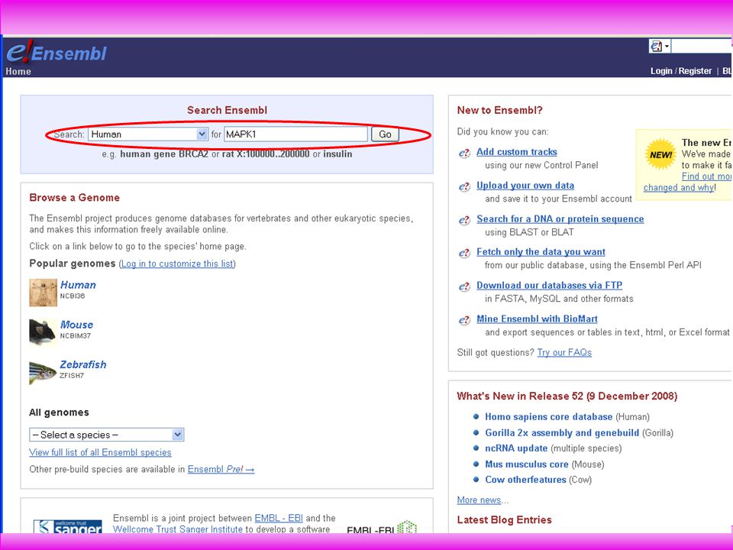733x550 pixels.
Task: Click the NCBI36 assembly label under Human
Action: pos(73,296)
